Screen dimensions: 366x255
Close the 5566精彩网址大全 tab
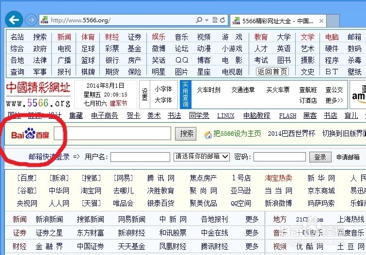click(x=321, y=21)
